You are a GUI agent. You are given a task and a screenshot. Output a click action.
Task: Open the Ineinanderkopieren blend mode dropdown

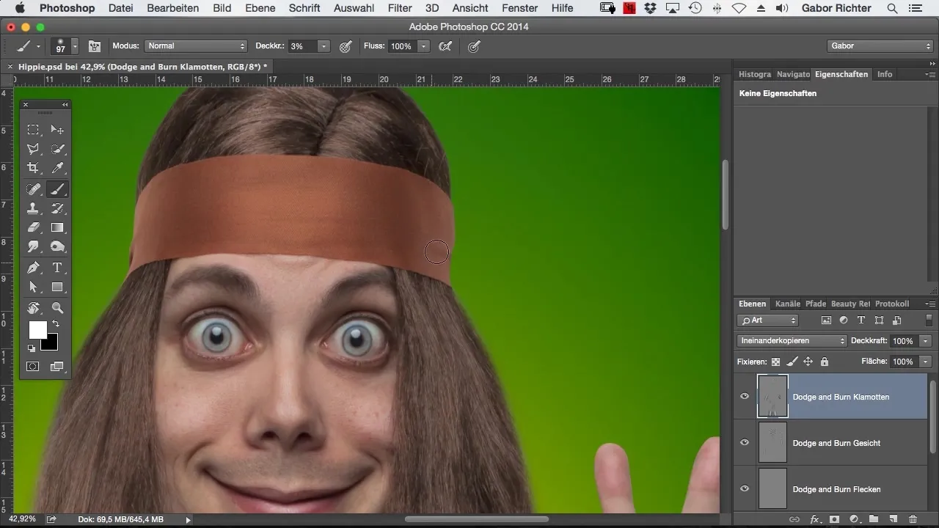pyautogui.click(x=792, y=341)
